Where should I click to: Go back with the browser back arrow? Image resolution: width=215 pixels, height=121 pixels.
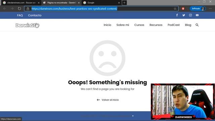[5, 9]
